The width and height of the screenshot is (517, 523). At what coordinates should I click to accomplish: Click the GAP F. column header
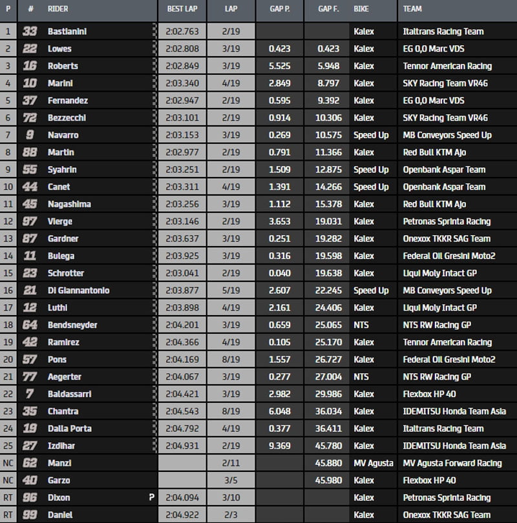coord(328,10)
